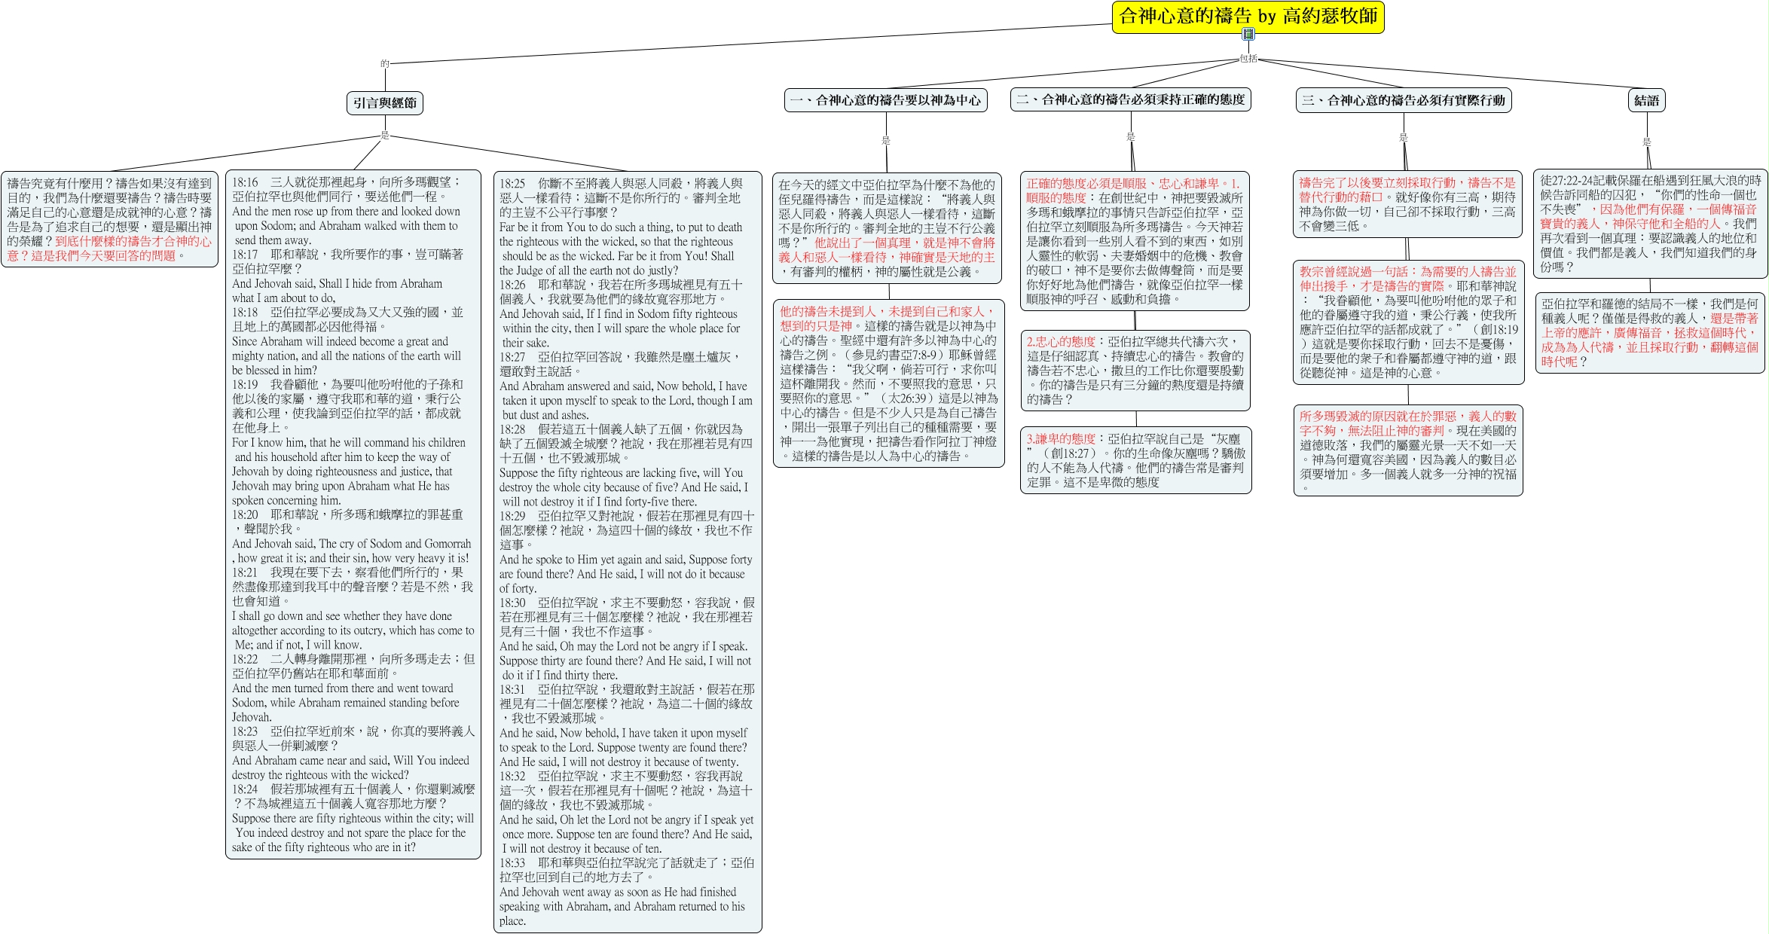This screenshot has height=934, width=1769.
Task: Click the 是 link label under node 一
Action: (x=886, y=140)
